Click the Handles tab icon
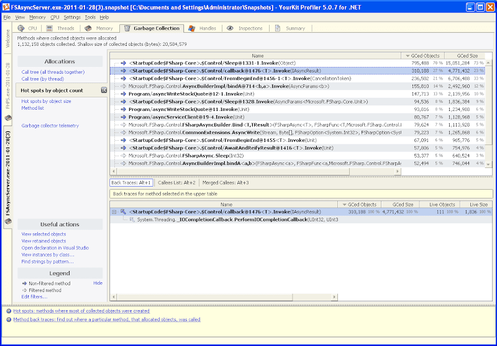 (x=192, y=29)
